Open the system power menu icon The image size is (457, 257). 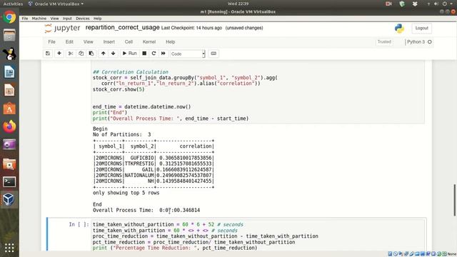[x=444, y=4]
